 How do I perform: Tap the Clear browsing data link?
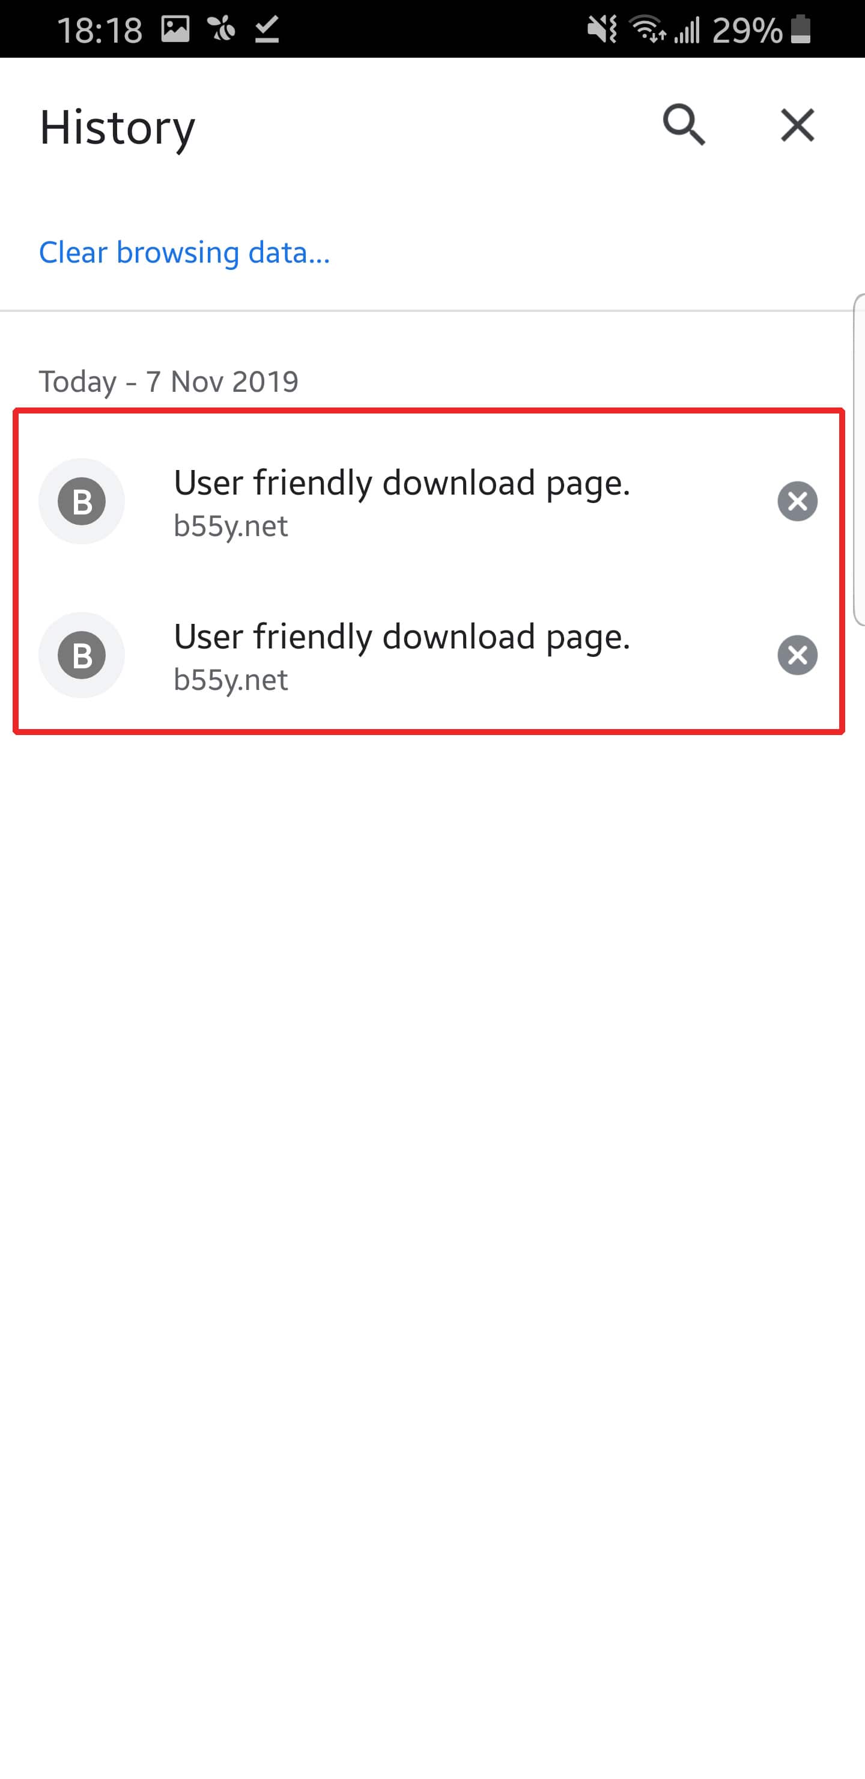click(184, 252)
